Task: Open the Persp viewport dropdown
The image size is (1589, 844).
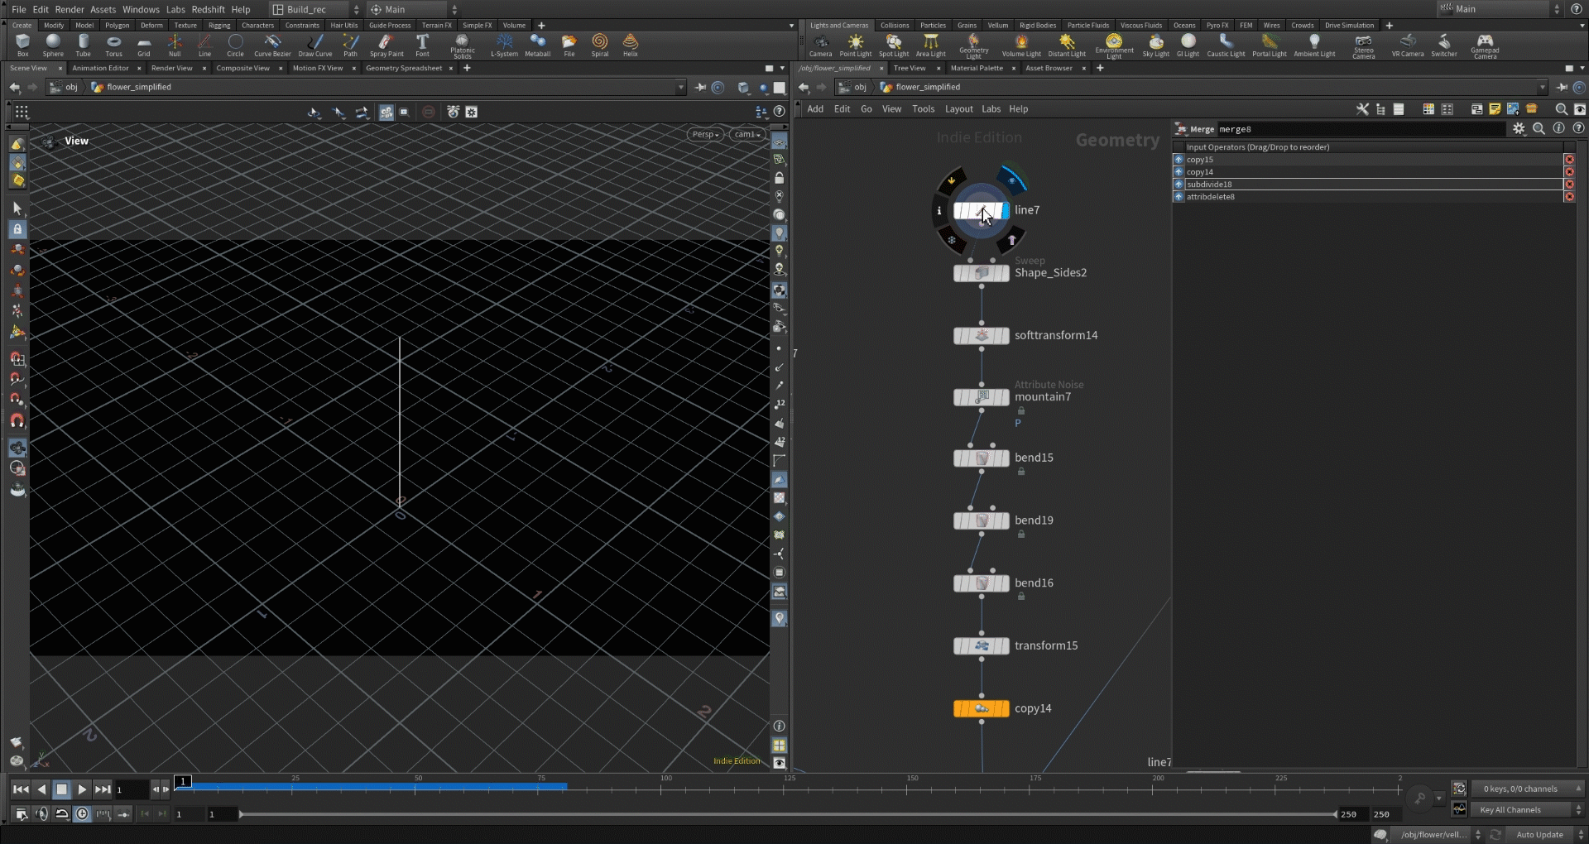Action: coord(704,134)
